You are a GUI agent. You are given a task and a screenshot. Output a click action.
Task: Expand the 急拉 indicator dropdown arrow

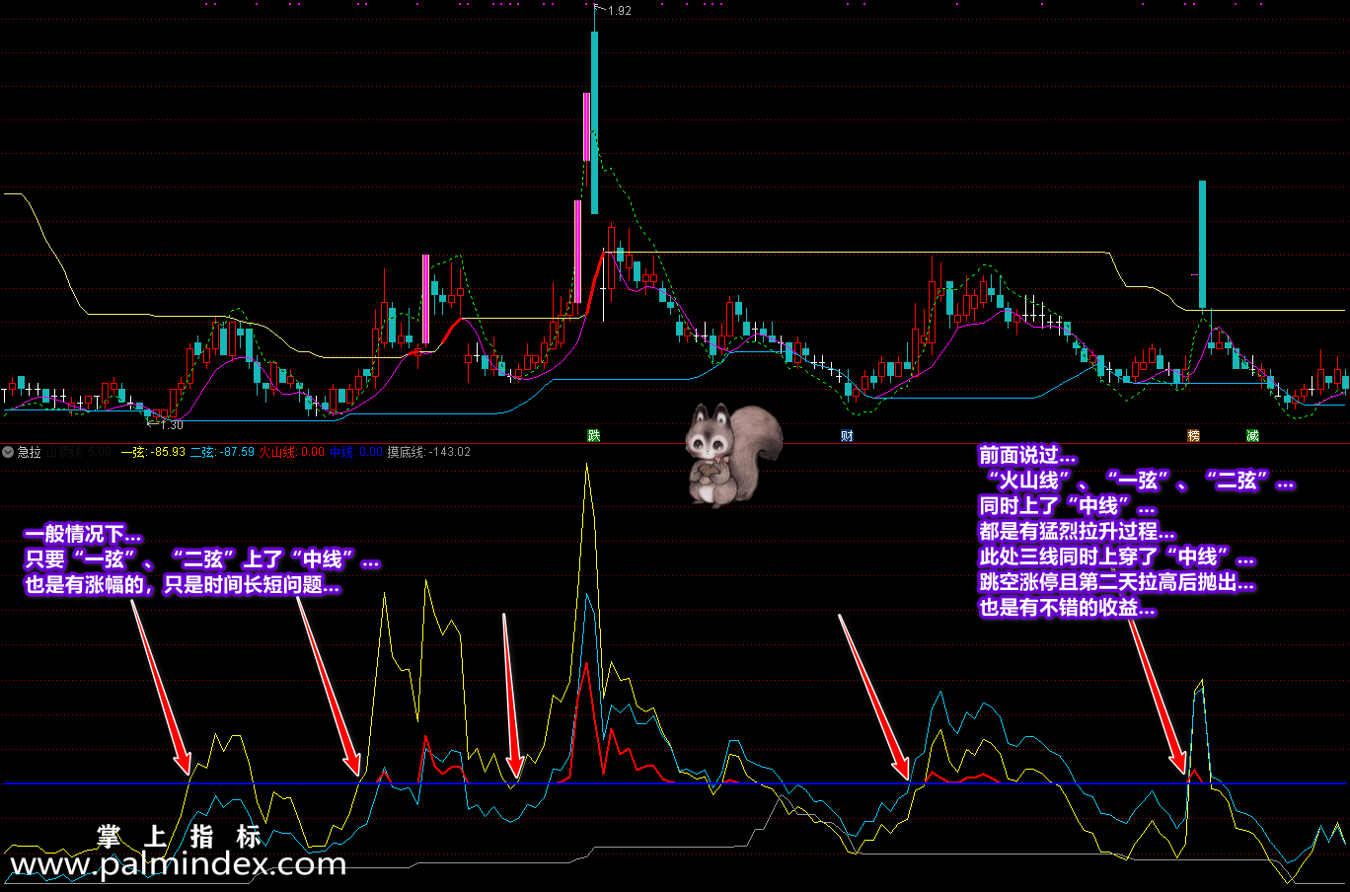point(8,452)
